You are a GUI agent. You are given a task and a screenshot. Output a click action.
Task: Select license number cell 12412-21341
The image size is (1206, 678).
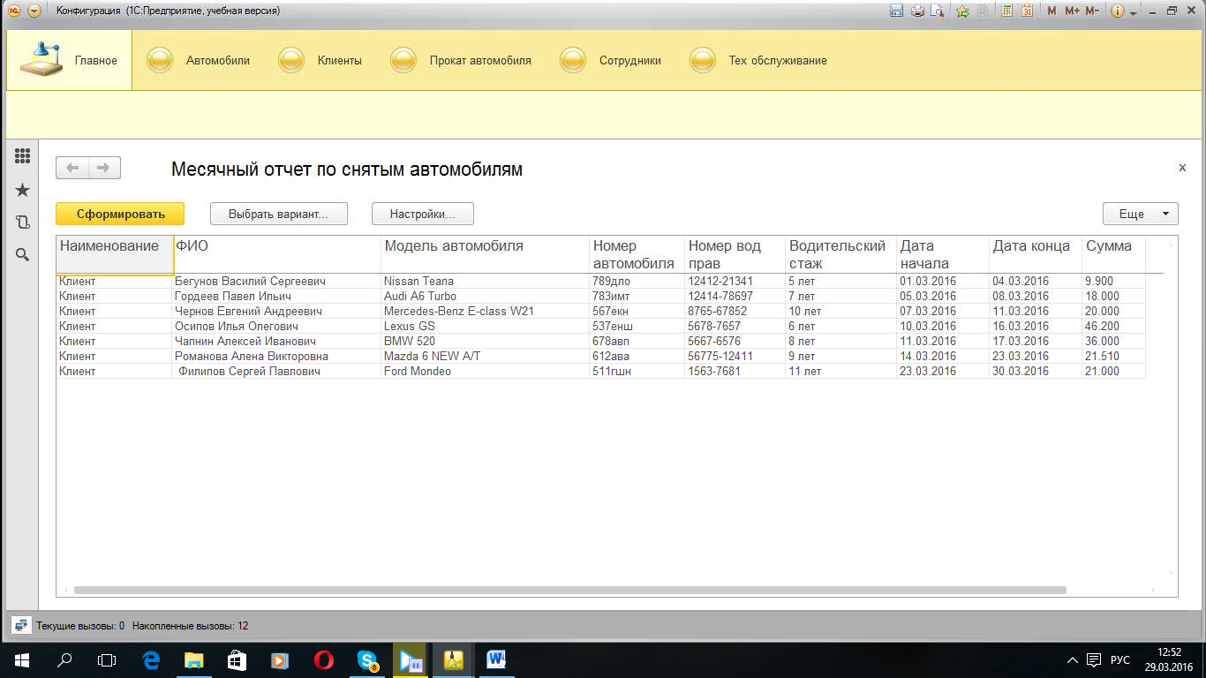[735, 281]
